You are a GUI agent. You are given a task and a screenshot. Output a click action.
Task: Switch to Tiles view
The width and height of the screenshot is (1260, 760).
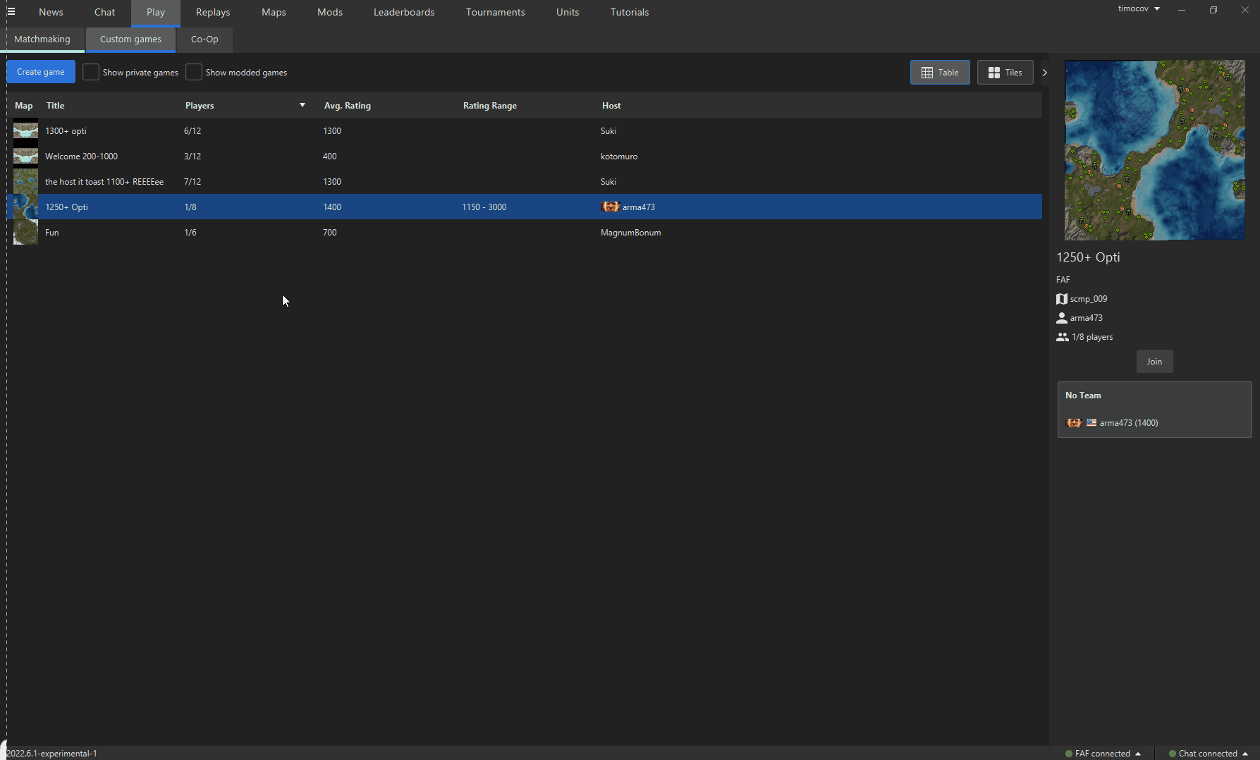coord(1005,72)
